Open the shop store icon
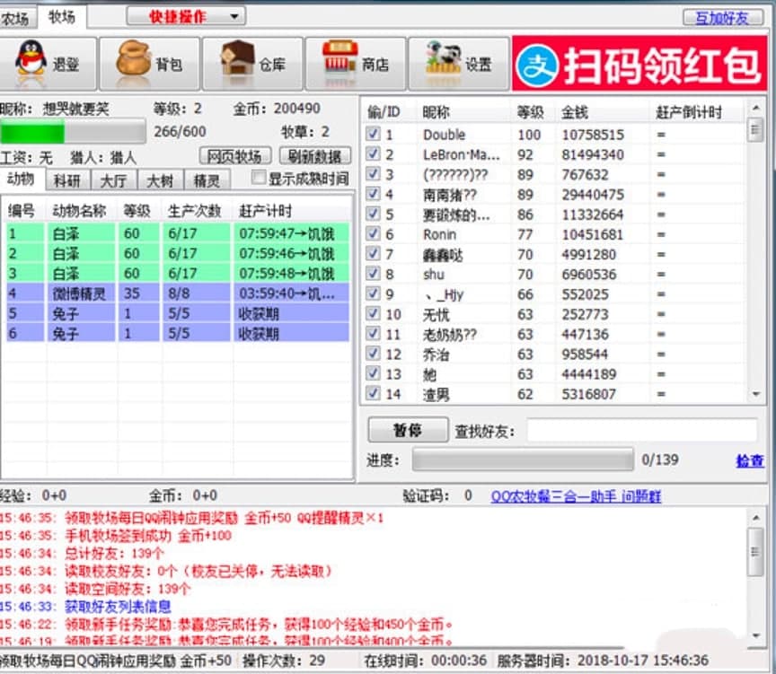 click(x=341, y=62)
